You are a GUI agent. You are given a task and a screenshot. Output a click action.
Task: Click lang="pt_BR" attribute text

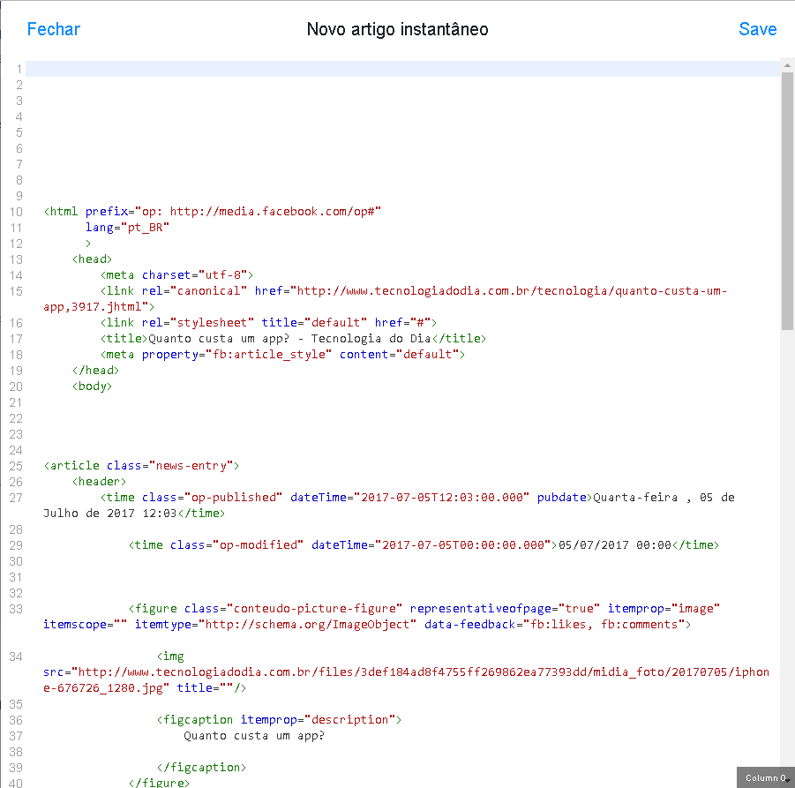(127, 228)
